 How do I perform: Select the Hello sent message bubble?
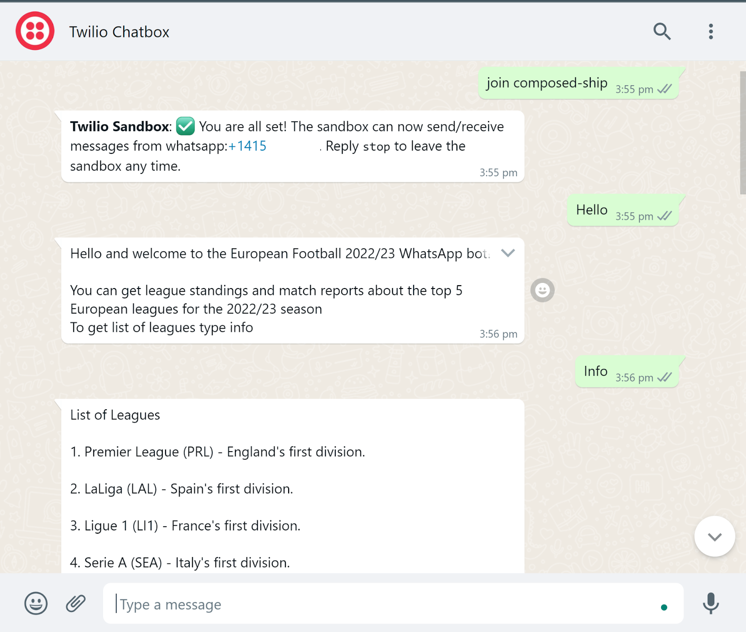coord(622,210)
